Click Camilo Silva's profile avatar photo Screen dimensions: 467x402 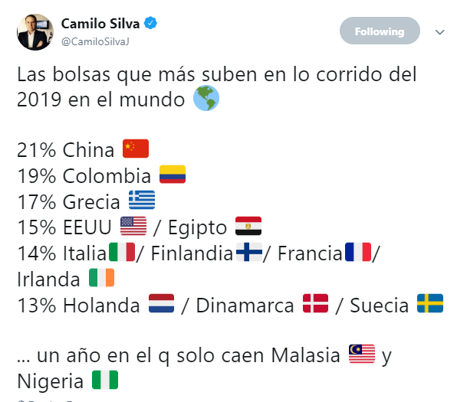click(35, 31)
